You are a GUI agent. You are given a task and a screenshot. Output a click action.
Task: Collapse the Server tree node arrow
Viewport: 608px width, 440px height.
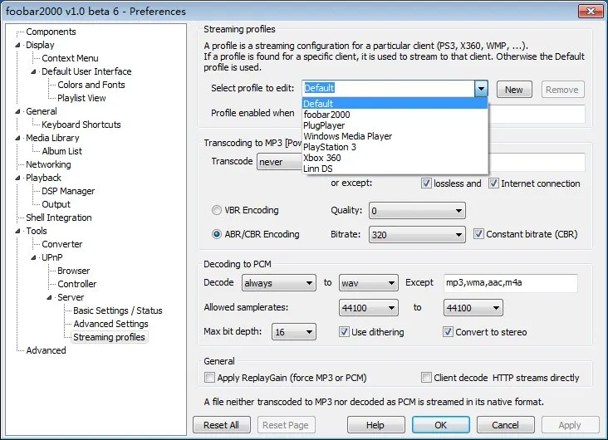tap(49, 297)
